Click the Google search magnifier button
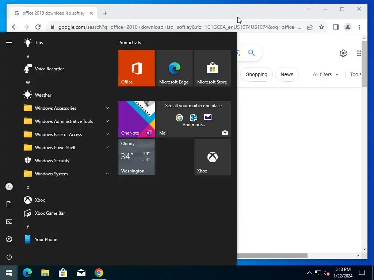 [251, 52]
